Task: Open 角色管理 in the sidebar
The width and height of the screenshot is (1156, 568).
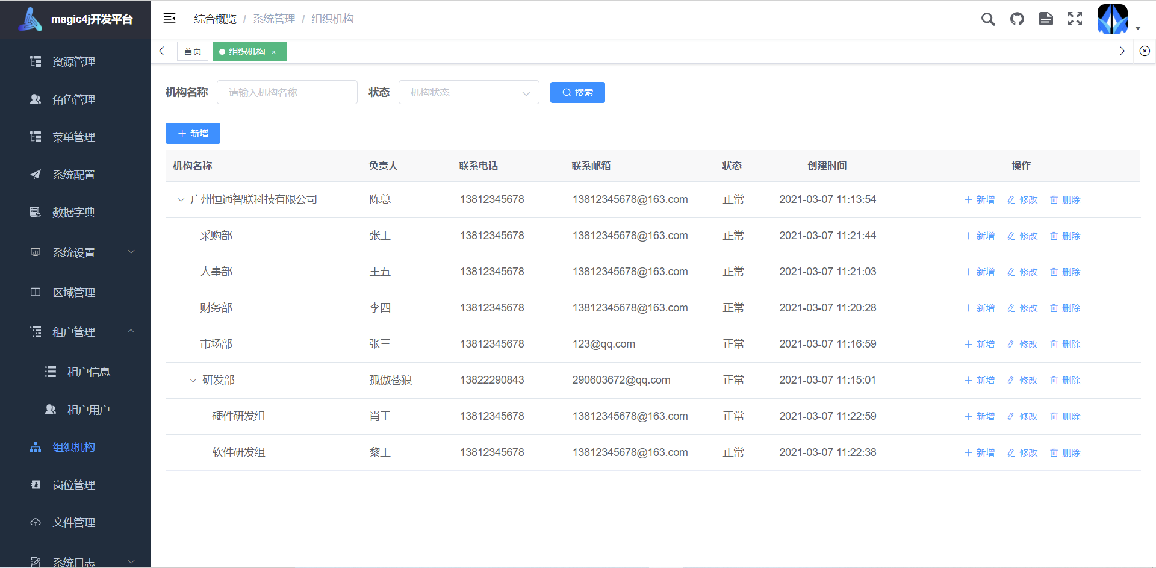Action: [x=75, y=99]
